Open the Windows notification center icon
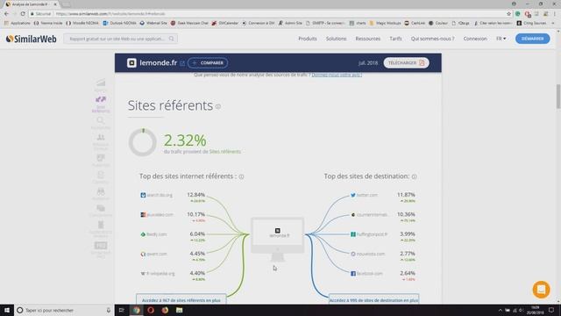The width and height of the screenshot is (561, 316). tap(551, 310)
